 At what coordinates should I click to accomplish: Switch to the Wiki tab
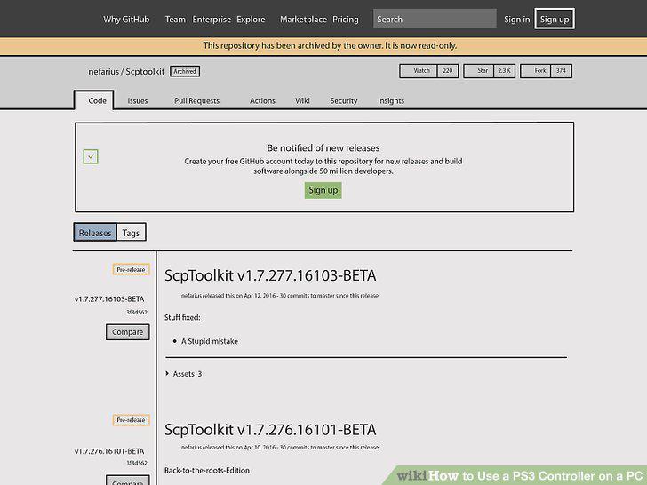click(x=302, y=101)
